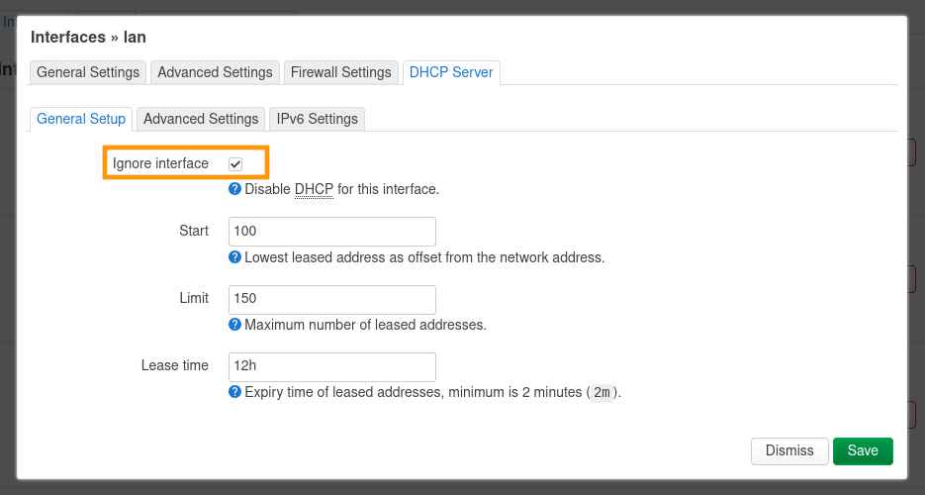Dismiss the lan interface dialog
Screen dimensions: 925x495
[789, 450]
